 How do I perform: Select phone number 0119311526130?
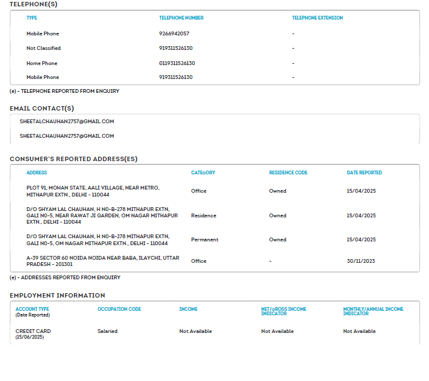pyautogui.click(x=177, y=63)
